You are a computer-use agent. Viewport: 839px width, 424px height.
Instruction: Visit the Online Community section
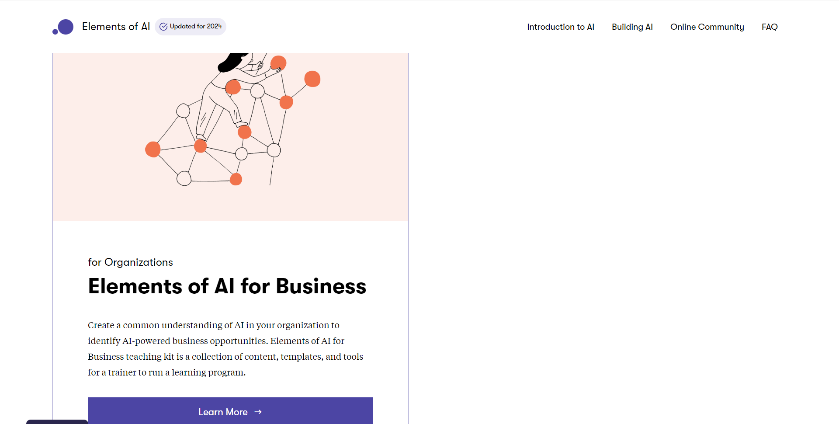(x=707, y=27)
